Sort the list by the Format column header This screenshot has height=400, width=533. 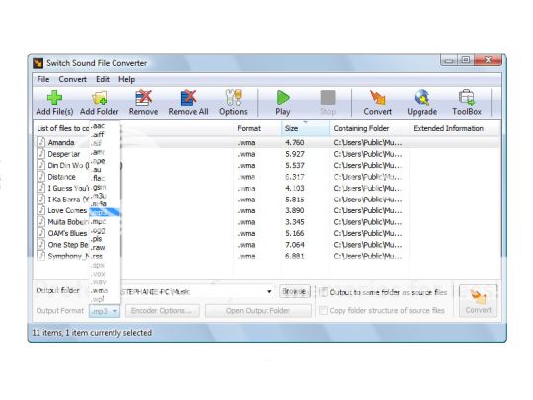point(258,128)
